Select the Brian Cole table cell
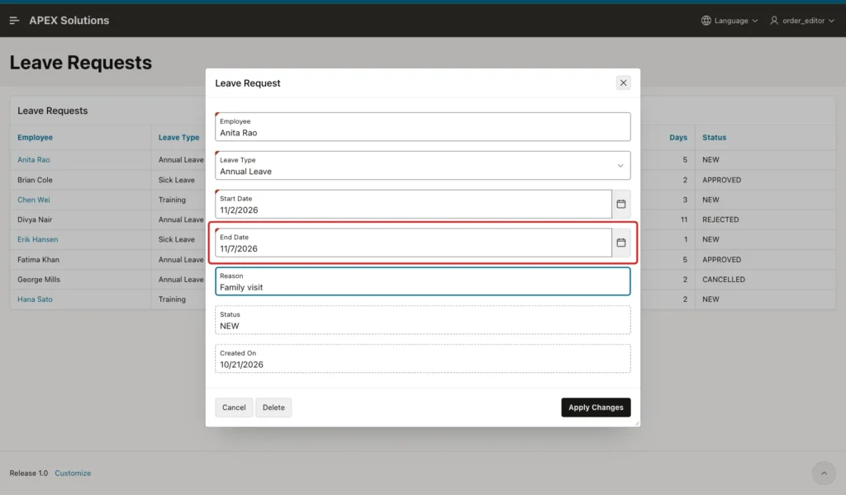The image size is (846, 495). tap(80, 180)
